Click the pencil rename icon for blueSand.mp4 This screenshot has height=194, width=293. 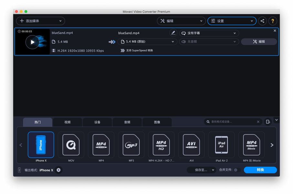[173, 33]
